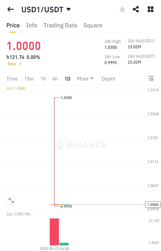Open the Square tab
Viewport: 161px width, 251px height.
pyautogui.click(x=93, y=25)
